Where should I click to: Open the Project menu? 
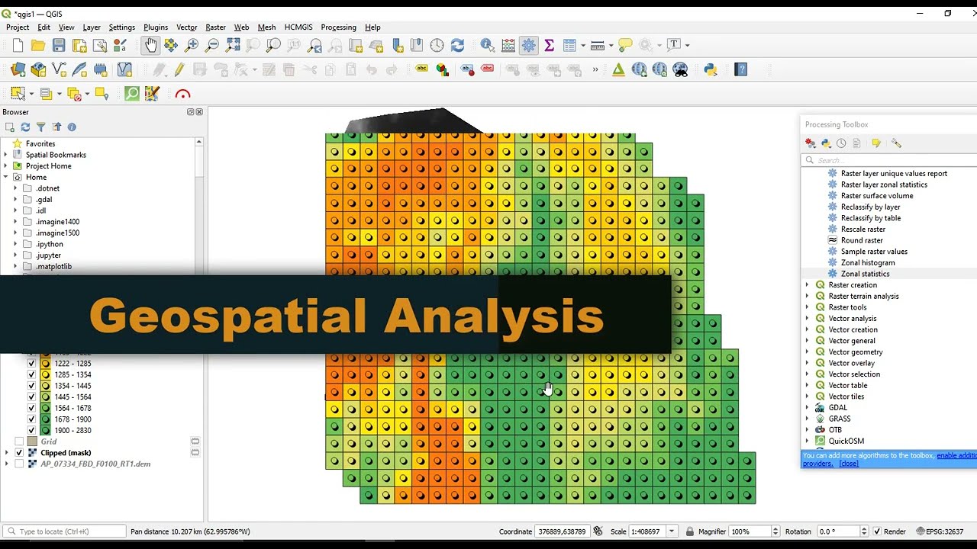pos(18,27)
